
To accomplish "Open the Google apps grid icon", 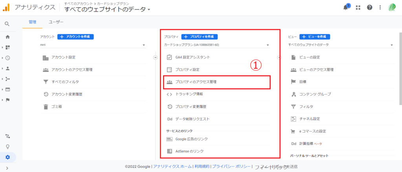I will click(358, 7).
